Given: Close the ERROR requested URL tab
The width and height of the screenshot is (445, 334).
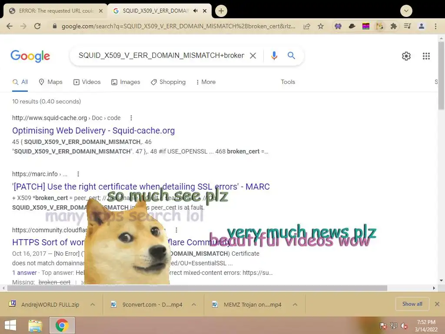Looking at the screenshot, I should (101, 11).
